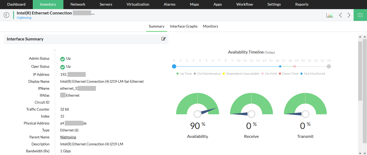Open the edit pencil on Interface Summary
Image resolution: width=367 pixels, height=155 pixels.
(x=163, y=39)
